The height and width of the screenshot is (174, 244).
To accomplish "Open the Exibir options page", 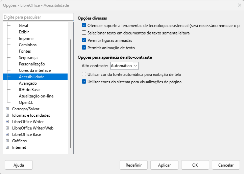I will pyautogui.click(x=24, y=32).
